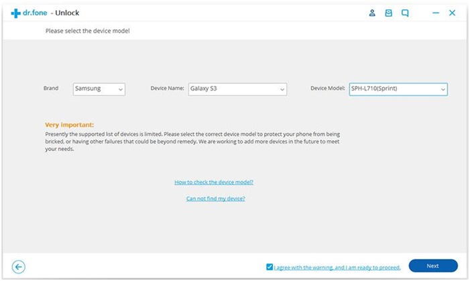Click the 'Brand' field label
Image resolution: width=470 pixels, height=281 pixels.
point(51,88)
